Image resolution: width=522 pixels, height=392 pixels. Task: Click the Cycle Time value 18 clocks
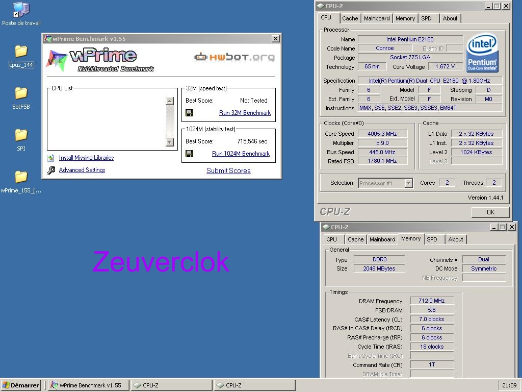[x=432, y=347]
